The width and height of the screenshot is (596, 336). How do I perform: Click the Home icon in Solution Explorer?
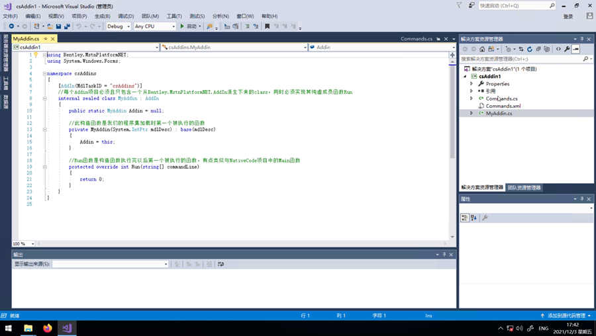482,49
